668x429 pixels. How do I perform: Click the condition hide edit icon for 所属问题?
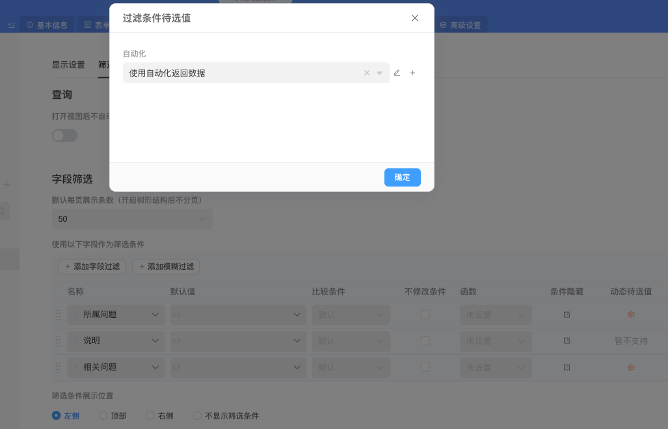coord(567,315)
